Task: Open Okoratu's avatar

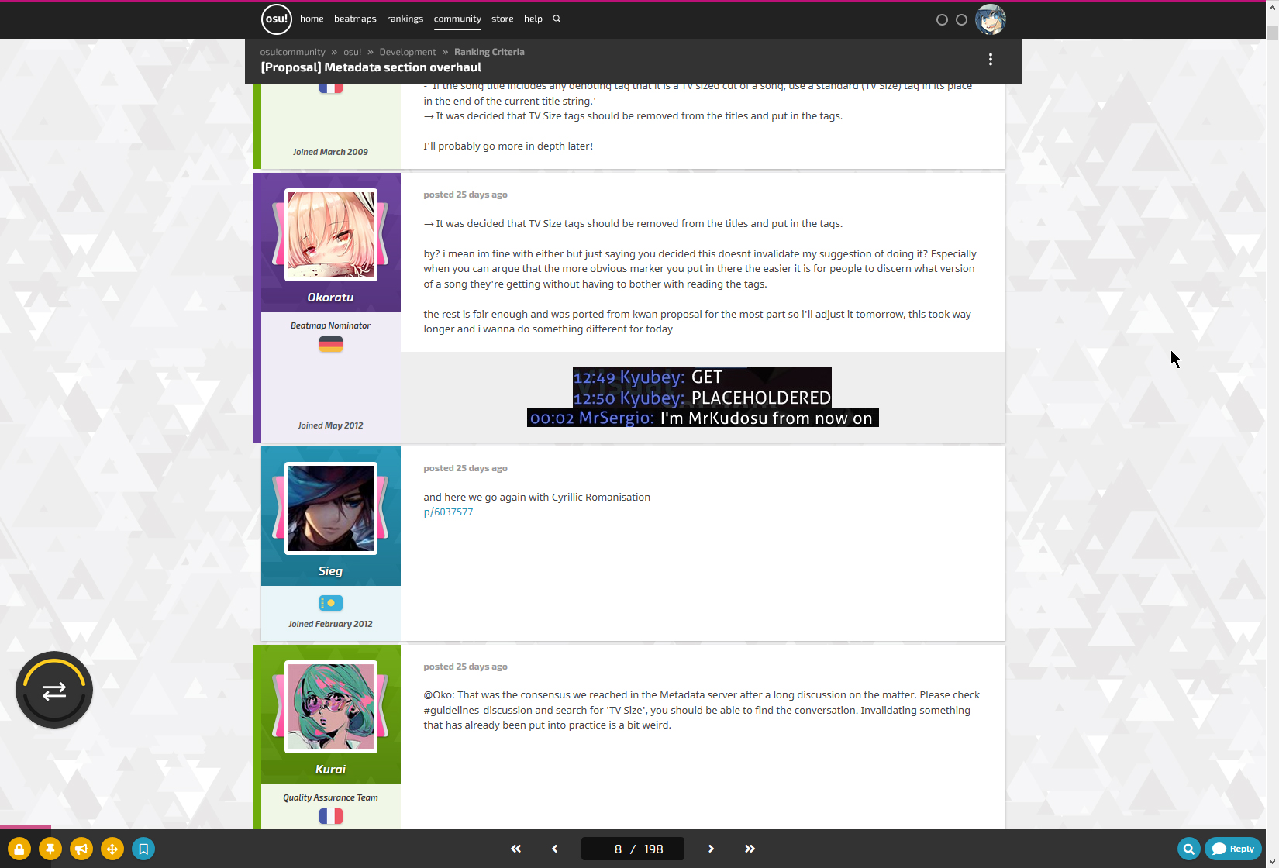Action: coord(331,235)
